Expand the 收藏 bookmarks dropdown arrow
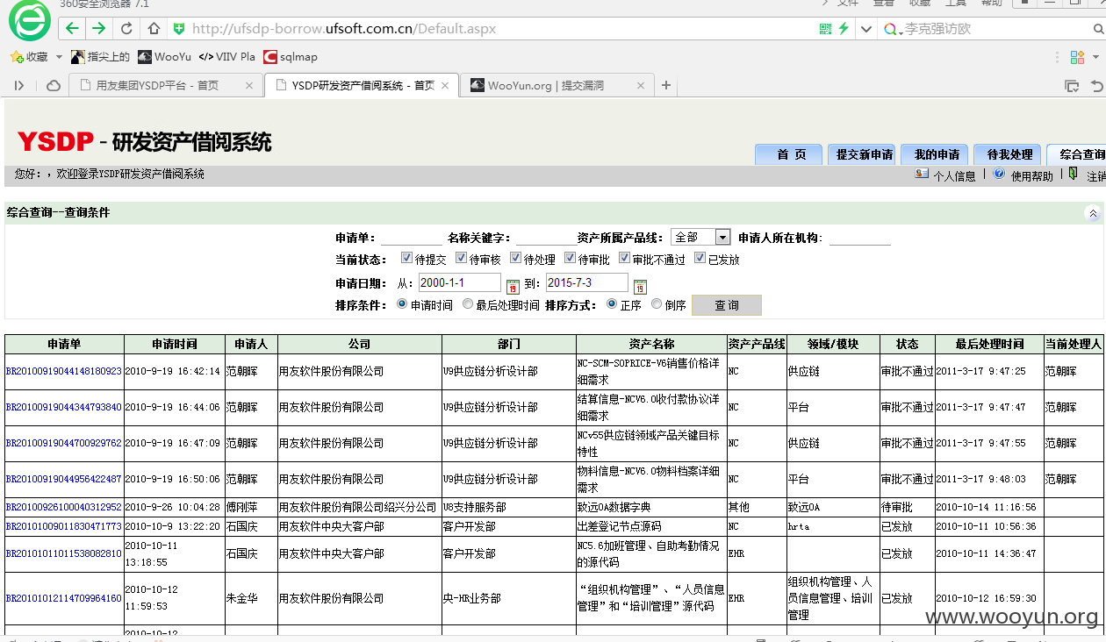The height and width of the screenshot is (642, 1106). pyautogui.click(x=60, y=57)
